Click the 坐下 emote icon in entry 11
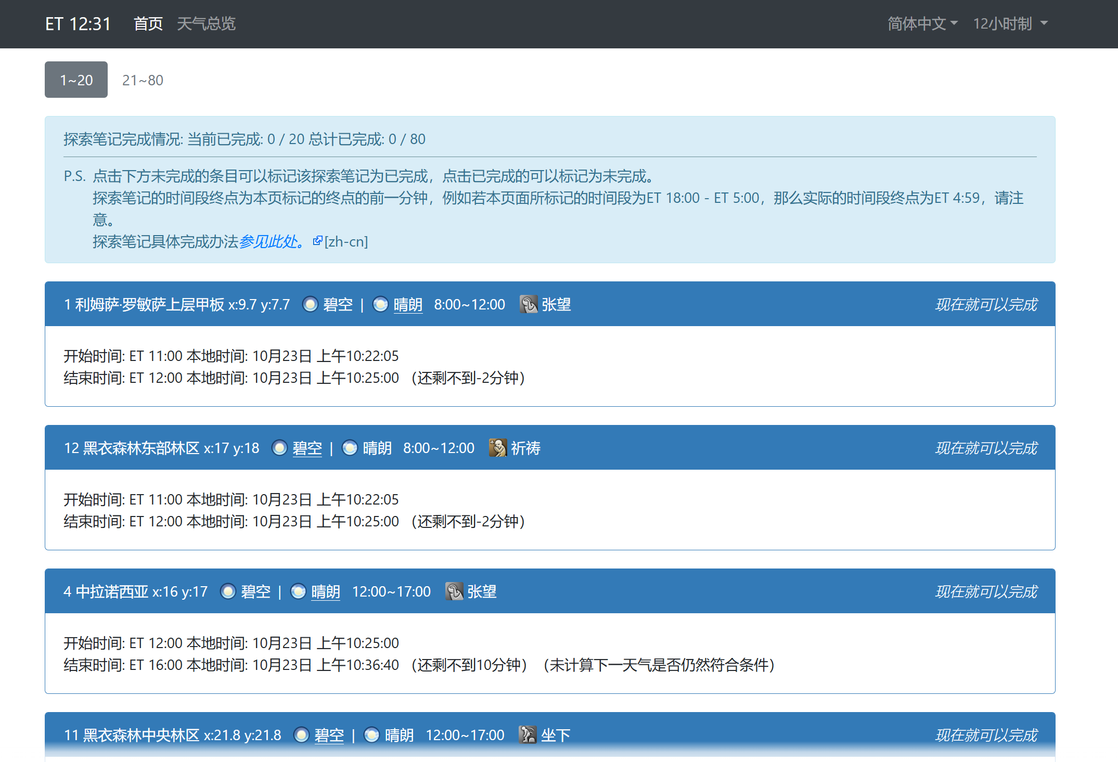The height and width of the screenshot is (762, 1118). point(528,735)
